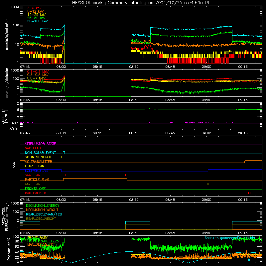This screenshot has height=266, width=266.
Task: Select the green '25-50 keV' legend label
Action: pyautogui.click(x=37, y=18)
